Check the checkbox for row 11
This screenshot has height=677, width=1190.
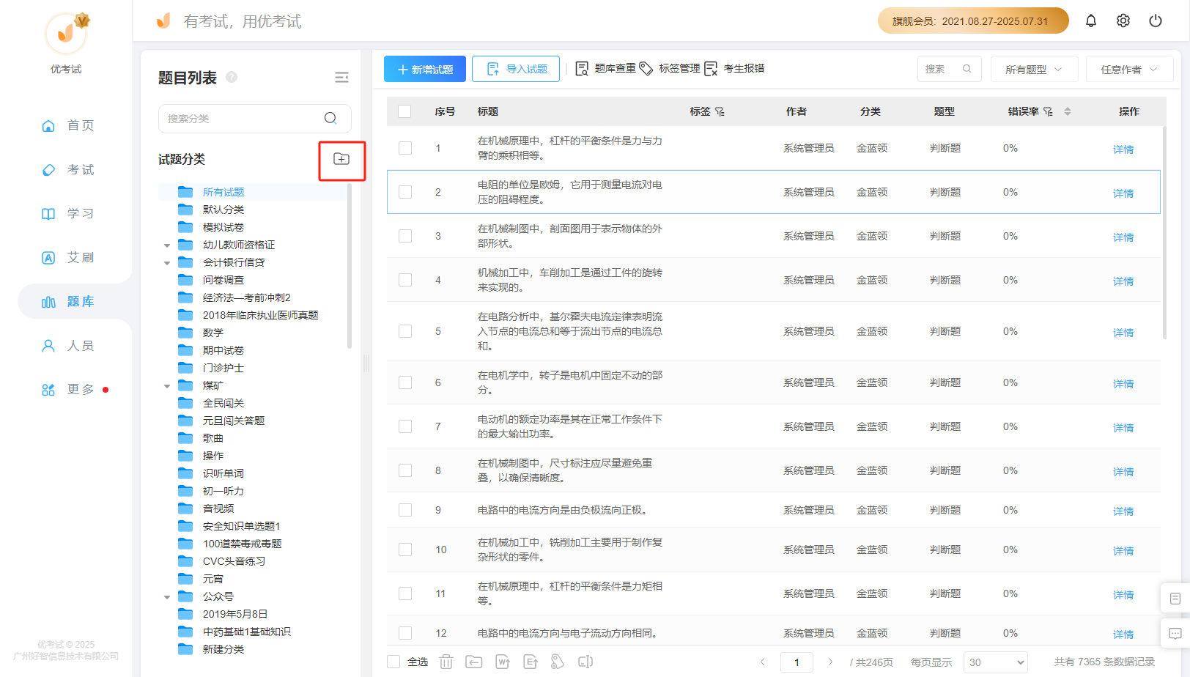(x=405, y=593)
